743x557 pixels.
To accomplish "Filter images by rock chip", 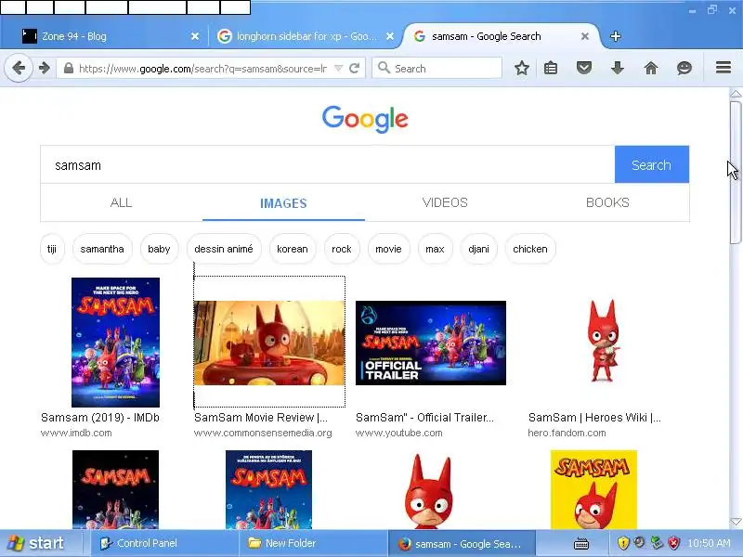I will [342, 249].
